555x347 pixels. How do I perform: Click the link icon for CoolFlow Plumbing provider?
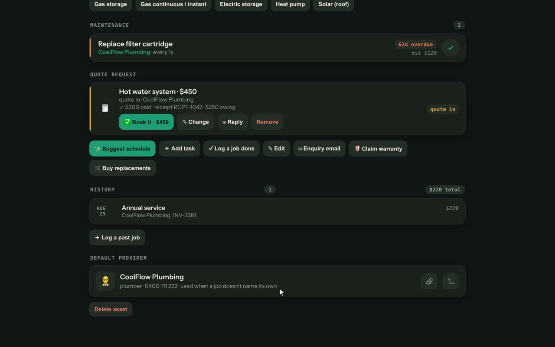point(429,281)
